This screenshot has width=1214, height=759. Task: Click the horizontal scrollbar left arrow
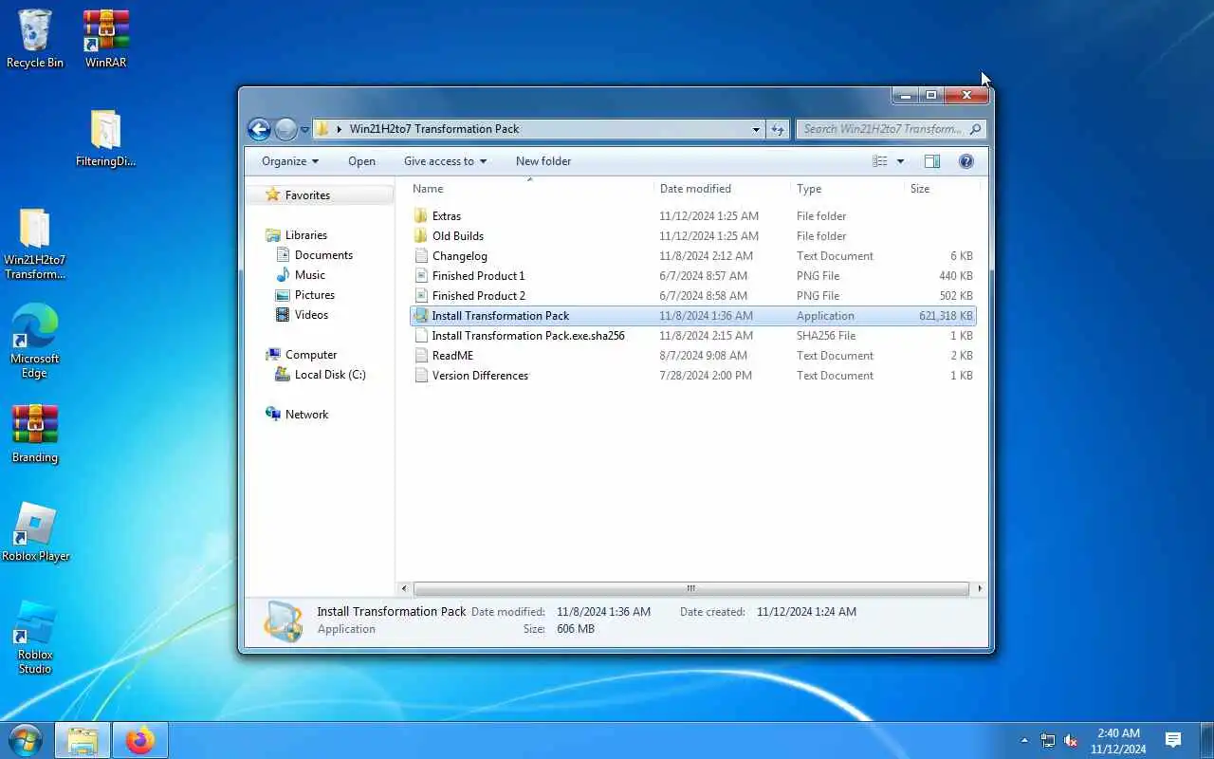click(x=404, y=589)
